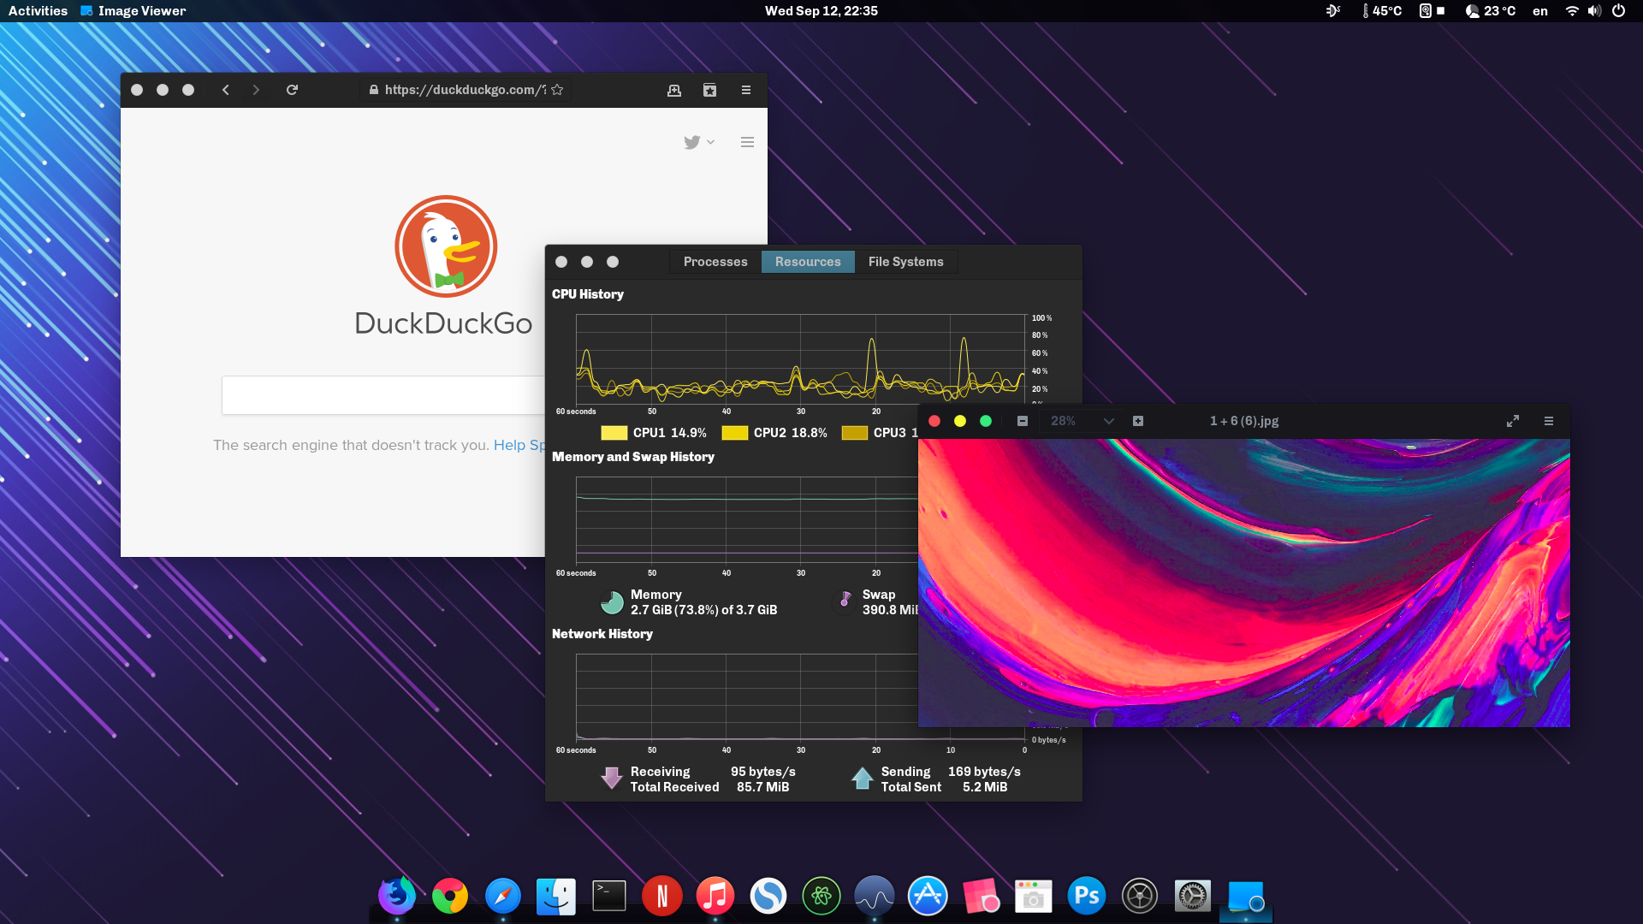1643x924 pixels.
Task: Open the Wi-Fi network status icon
Action: click(1572, 11)
